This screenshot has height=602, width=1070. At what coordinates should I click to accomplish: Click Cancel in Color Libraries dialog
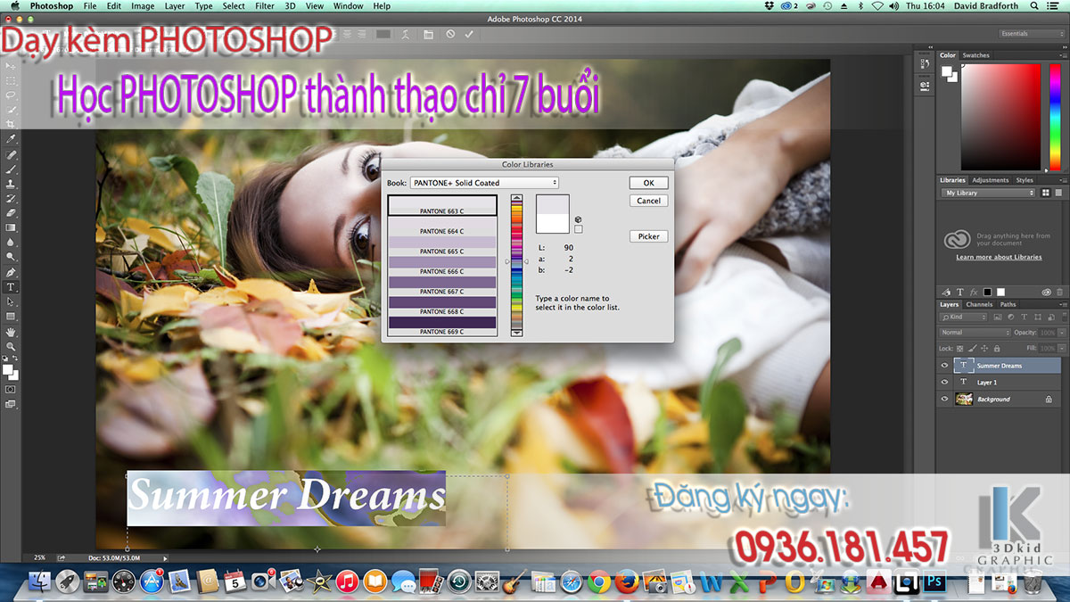(x=648, y=201)
